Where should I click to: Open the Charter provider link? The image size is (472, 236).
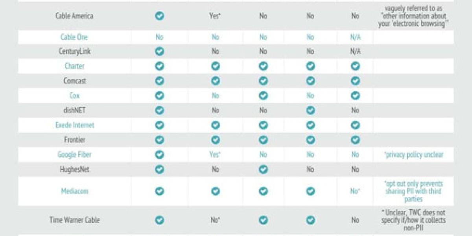click(74, 66)
